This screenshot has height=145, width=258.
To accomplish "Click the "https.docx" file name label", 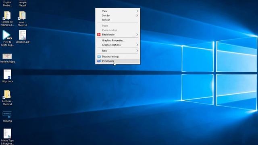I will point(7,81).
